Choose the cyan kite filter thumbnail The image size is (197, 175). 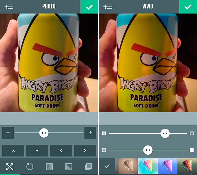[x=148, y=166]
